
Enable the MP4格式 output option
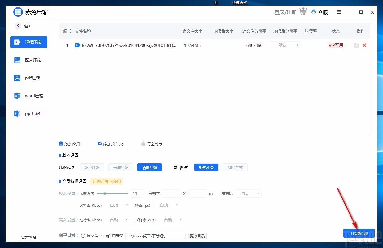tap(235, 167)
